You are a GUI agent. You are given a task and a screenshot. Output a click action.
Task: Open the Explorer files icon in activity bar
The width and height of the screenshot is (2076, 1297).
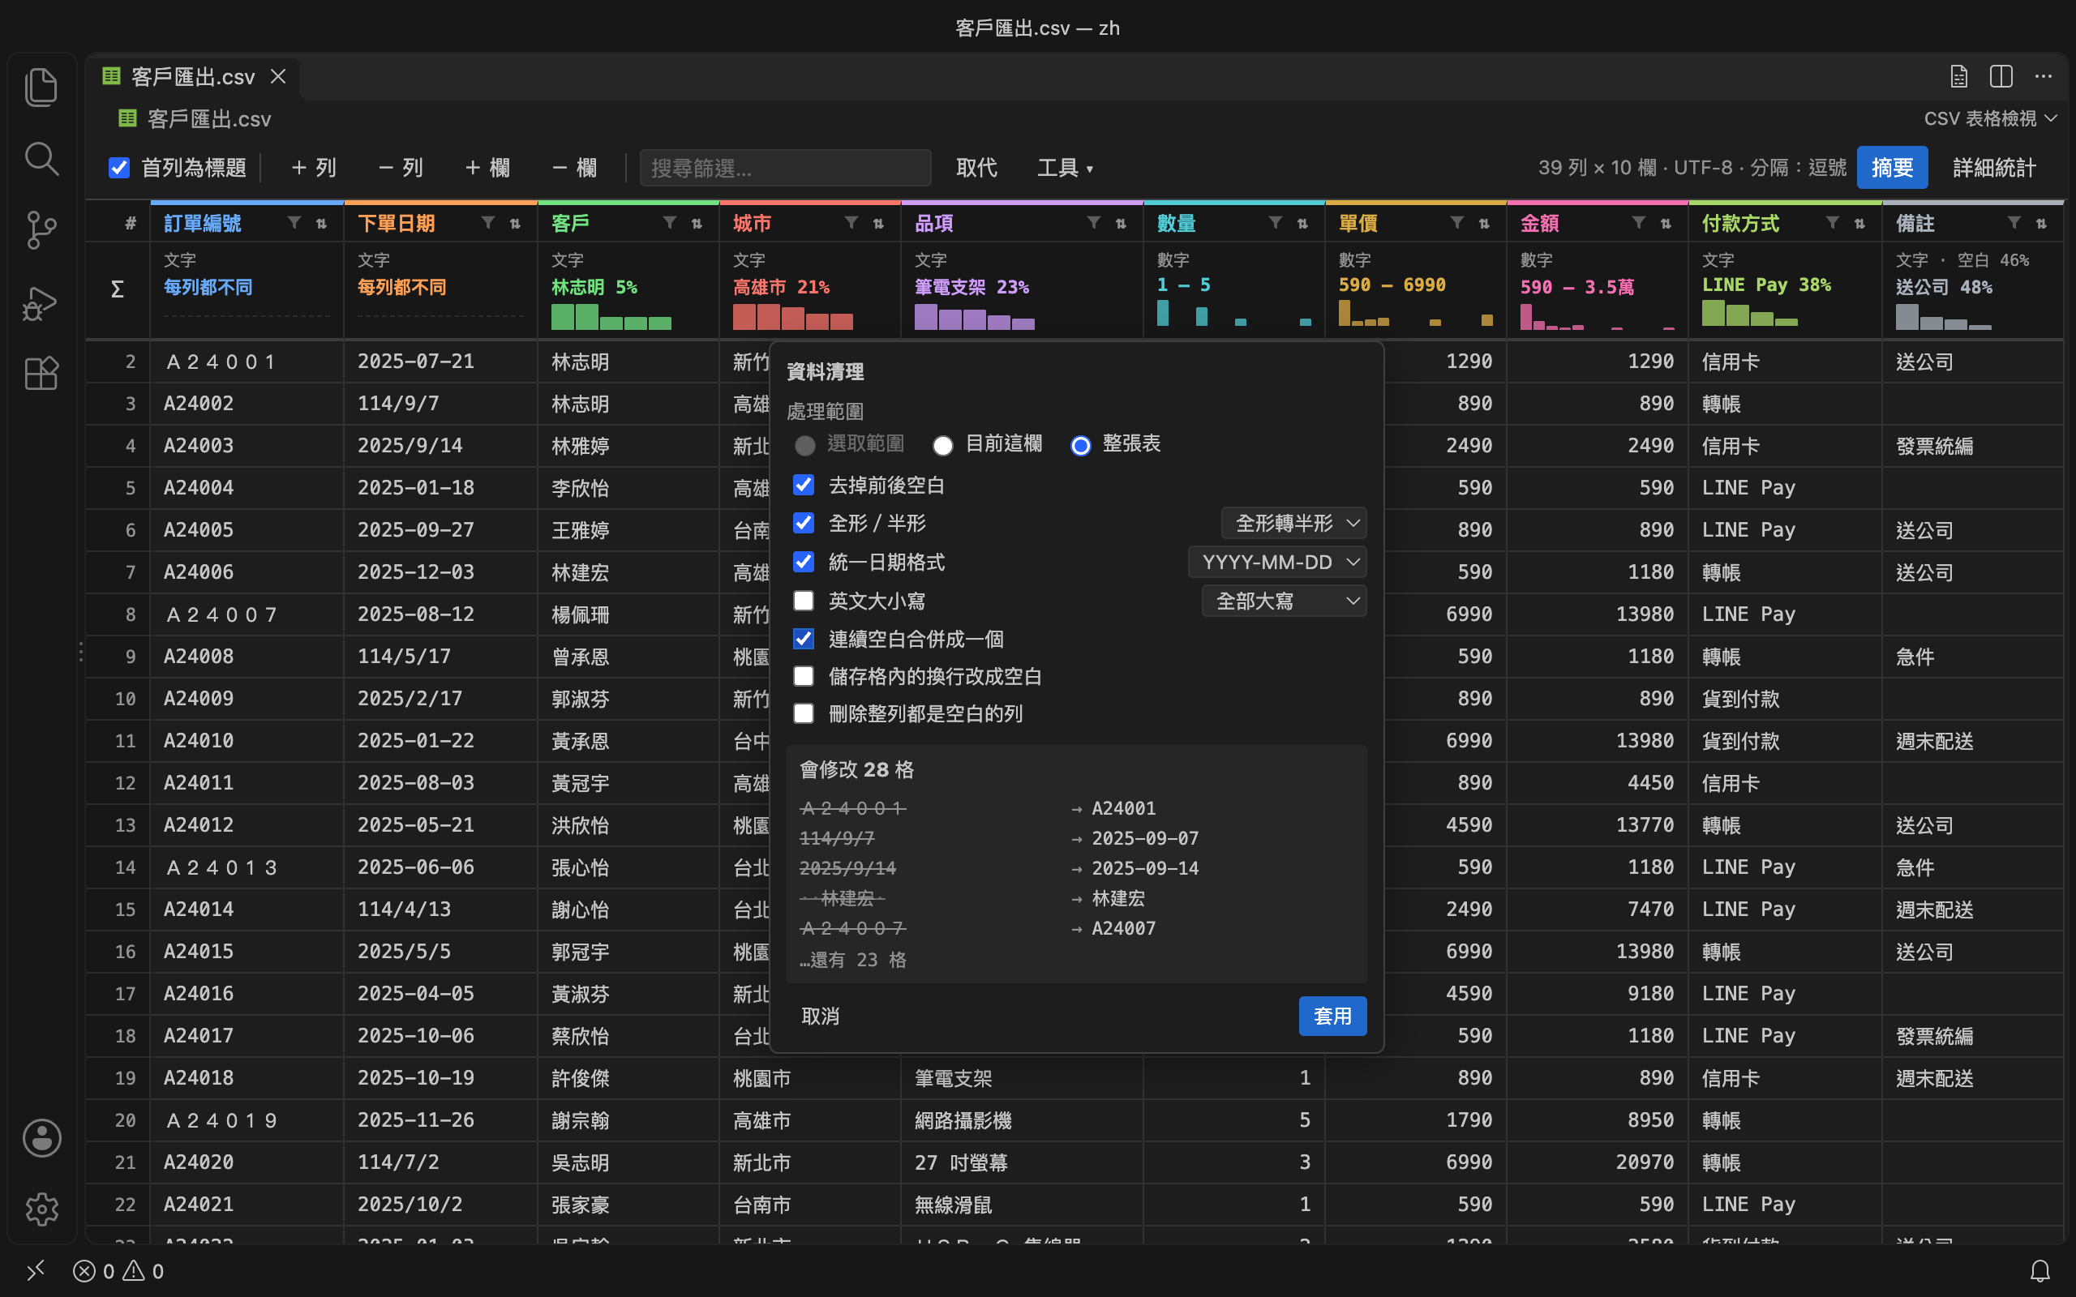pos(41,87)
